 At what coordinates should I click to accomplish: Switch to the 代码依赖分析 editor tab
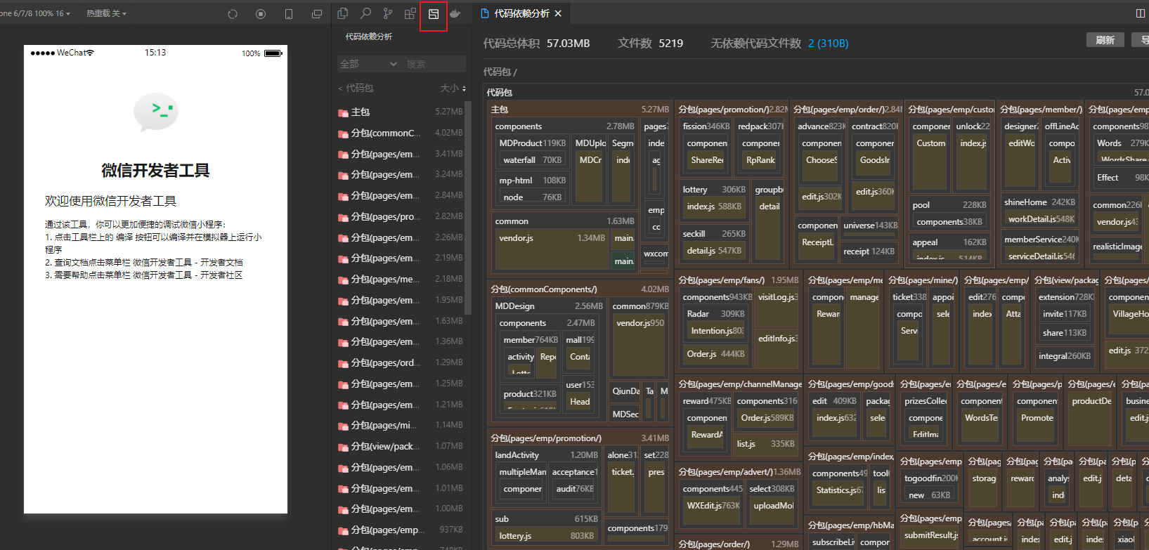521,13
